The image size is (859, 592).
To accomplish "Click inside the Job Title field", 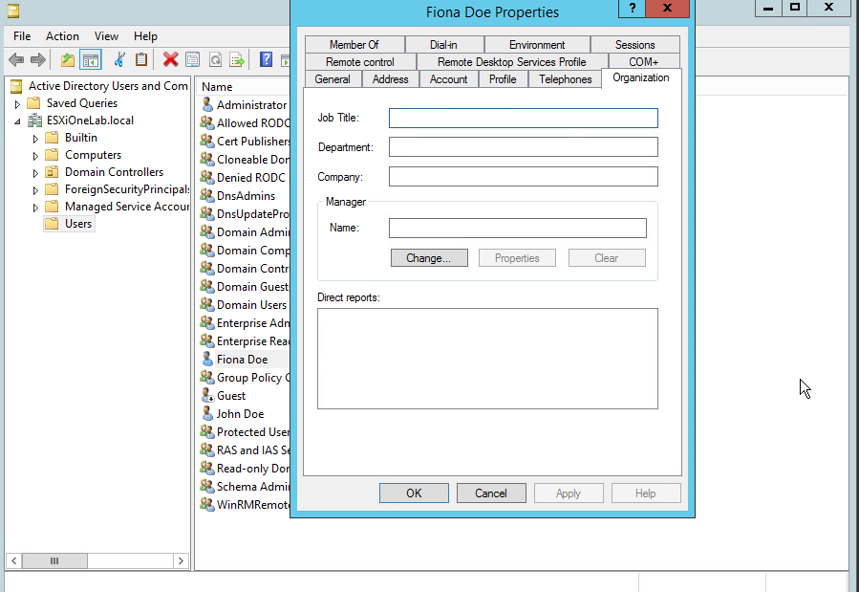I will click(x=523, y=118).
